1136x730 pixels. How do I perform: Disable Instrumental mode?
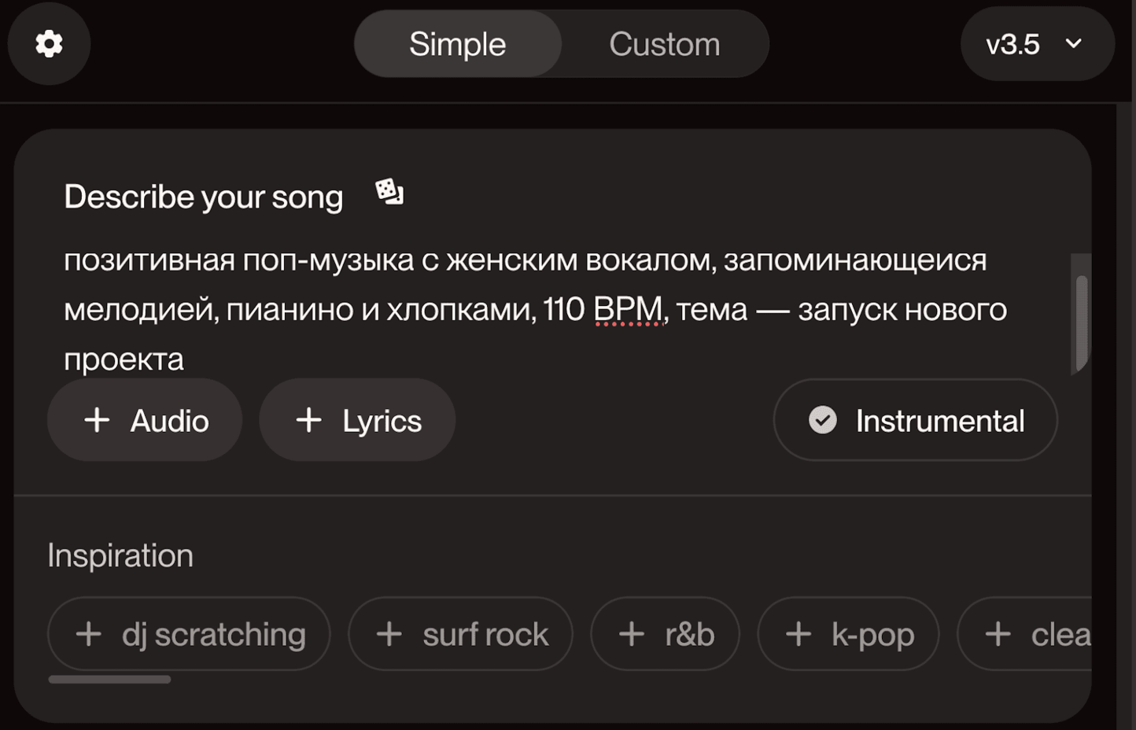915,419
